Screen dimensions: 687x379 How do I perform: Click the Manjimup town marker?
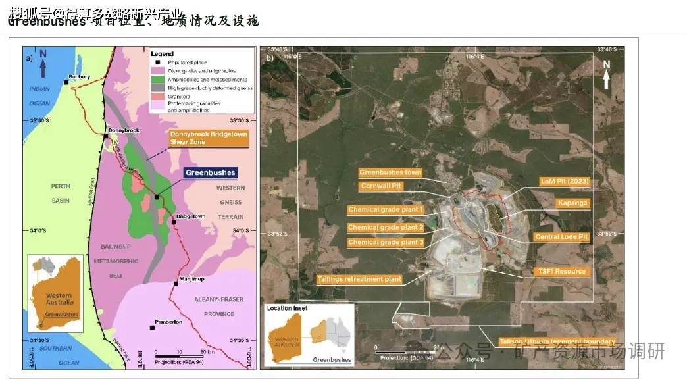click(176, 284)
